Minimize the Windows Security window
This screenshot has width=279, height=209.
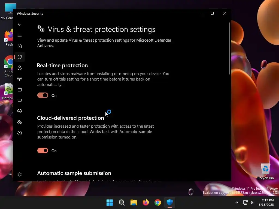(200, 13)
